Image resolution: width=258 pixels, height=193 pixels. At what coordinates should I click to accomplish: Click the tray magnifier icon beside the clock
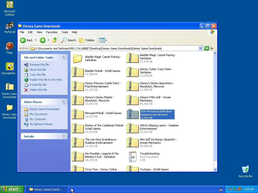pyautogui.click(x=239, y=189)
